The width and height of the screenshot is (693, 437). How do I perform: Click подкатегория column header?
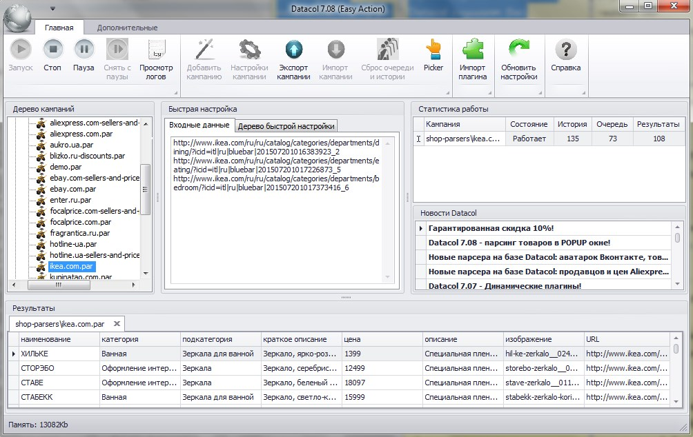[221, 339]
